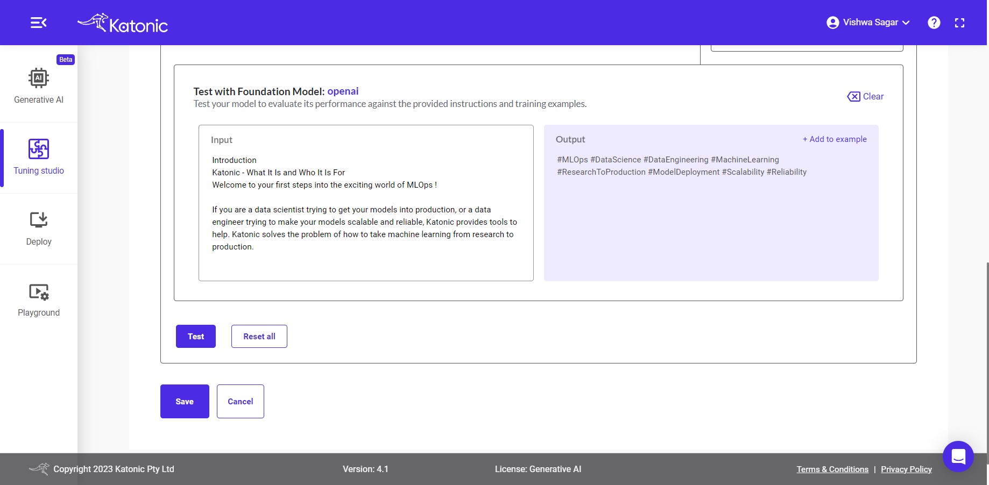Click the openai foundation model name

343,91
